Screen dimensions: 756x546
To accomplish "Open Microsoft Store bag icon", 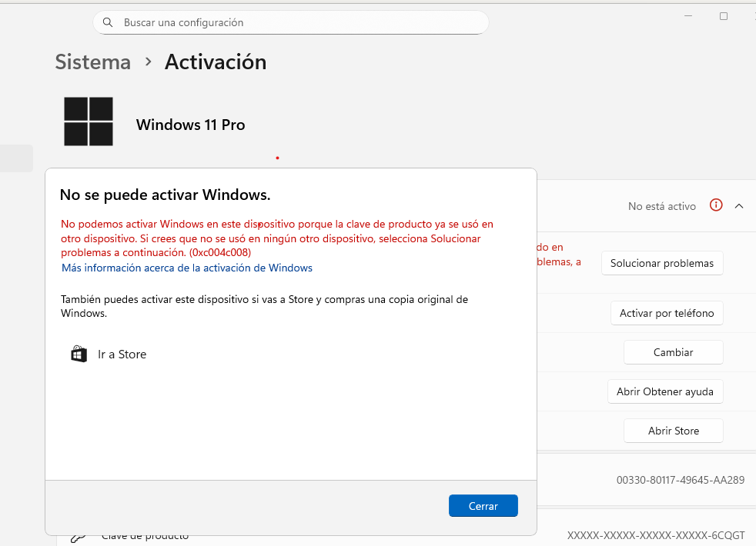I will [79, 354].
